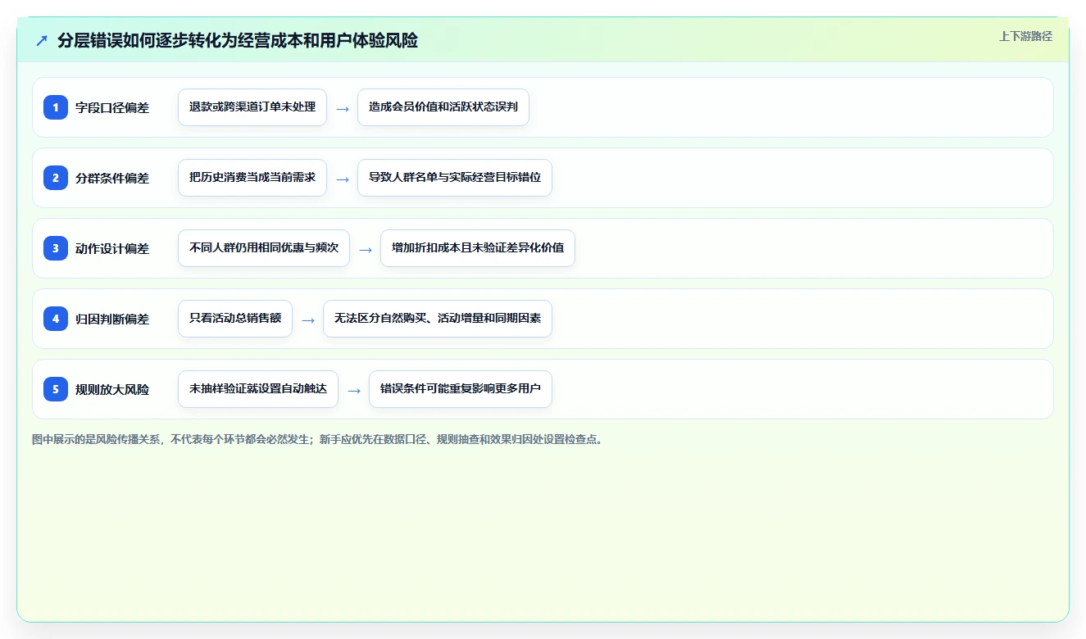
Task: Click the number 3 step badge
Action: 56,248
